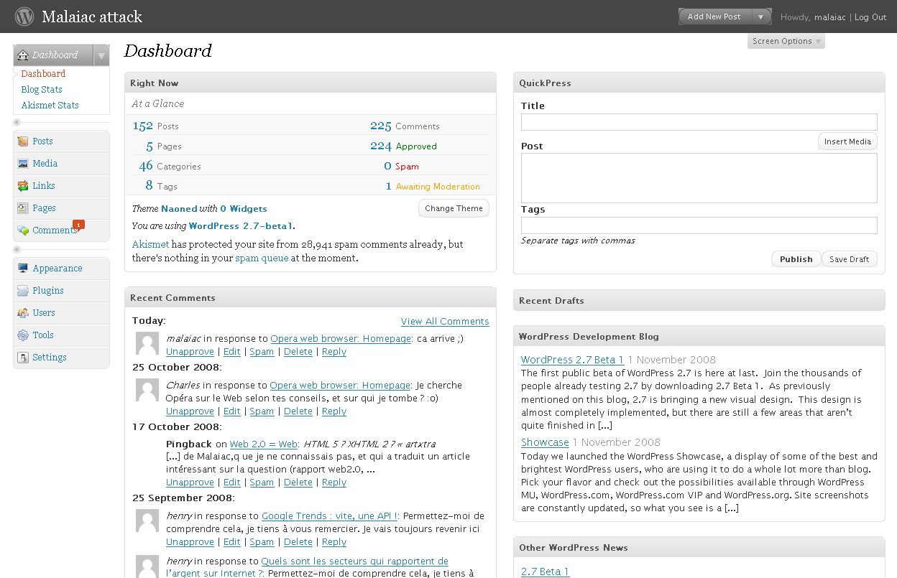Click malaiac's avatar in Recent Comments
897x578 pixels.
pos(147,344)
